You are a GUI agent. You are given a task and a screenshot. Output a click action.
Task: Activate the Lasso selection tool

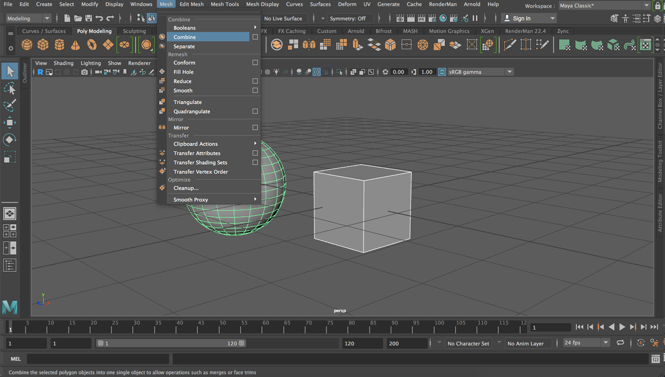[10, 88]
